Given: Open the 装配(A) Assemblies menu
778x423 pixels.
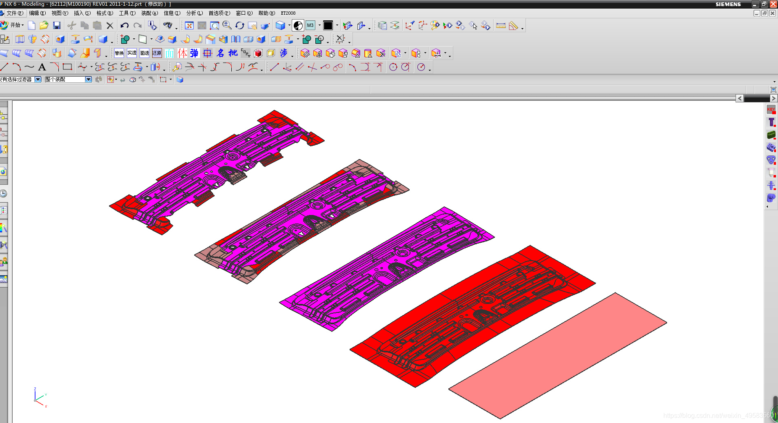Looking at the screenshot, I should click(149, 13).
